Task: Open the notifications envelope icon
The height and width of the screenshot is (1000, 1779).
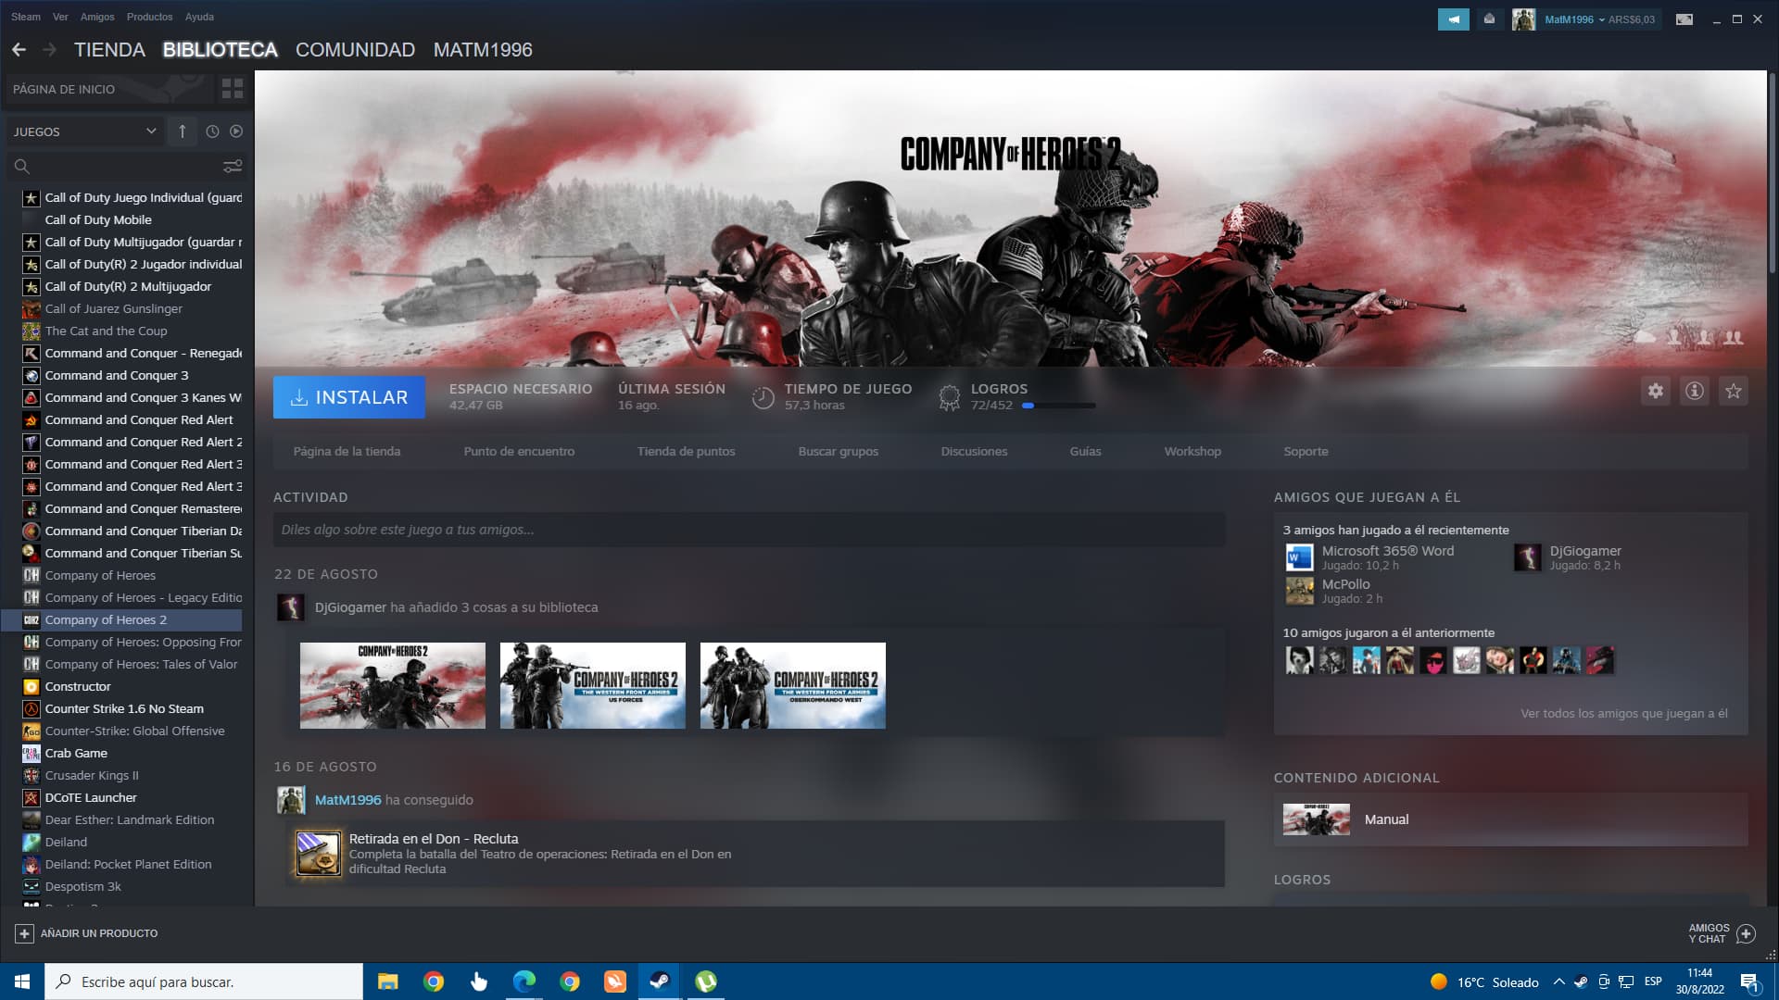Action: [1489, 19]
